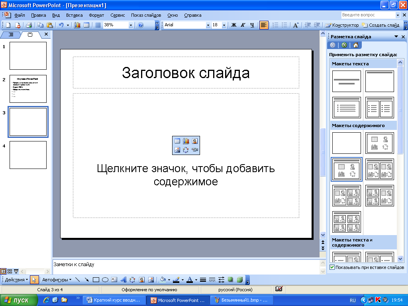The image size is (408, 306).
Task: Click the Конструктор button
Action: 342,25
